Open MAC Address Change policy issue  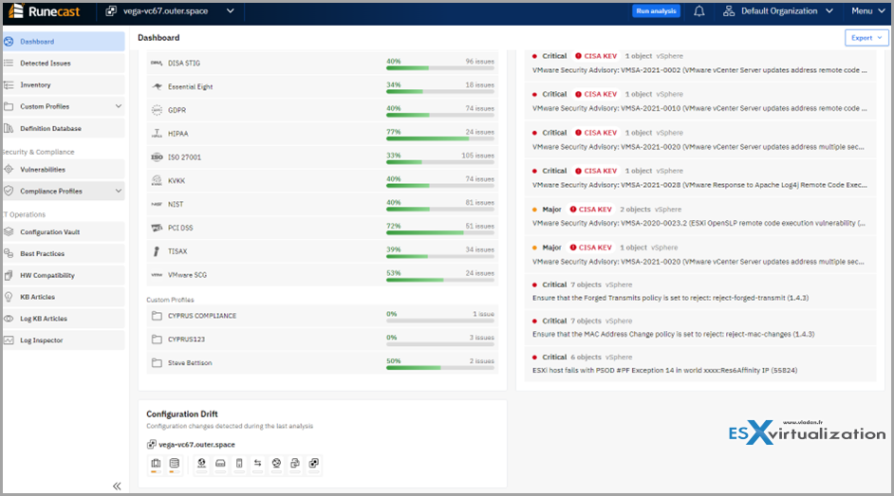click(x=700, y=327)
